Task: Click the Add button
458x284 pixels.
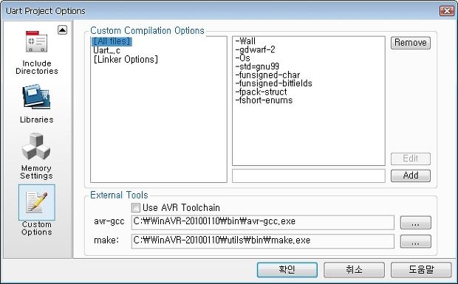Action: [411, 176]
